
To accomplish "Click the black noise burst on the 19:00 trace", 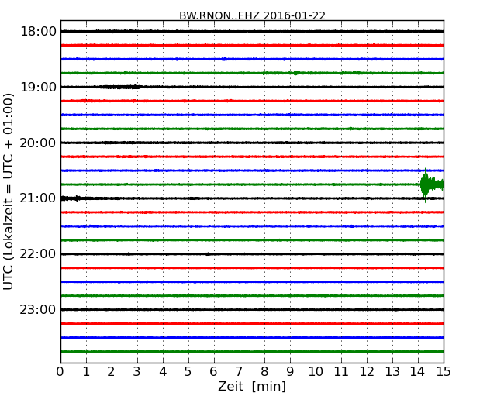I will click(119, 87).
